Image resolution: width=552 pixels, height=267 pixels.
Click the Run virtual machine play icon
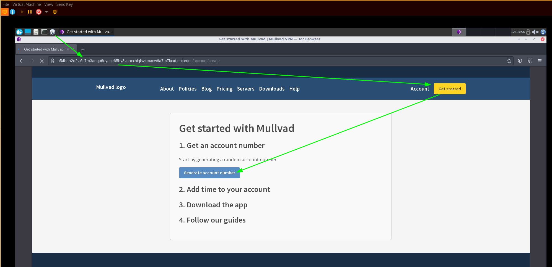tap(22, 12)
